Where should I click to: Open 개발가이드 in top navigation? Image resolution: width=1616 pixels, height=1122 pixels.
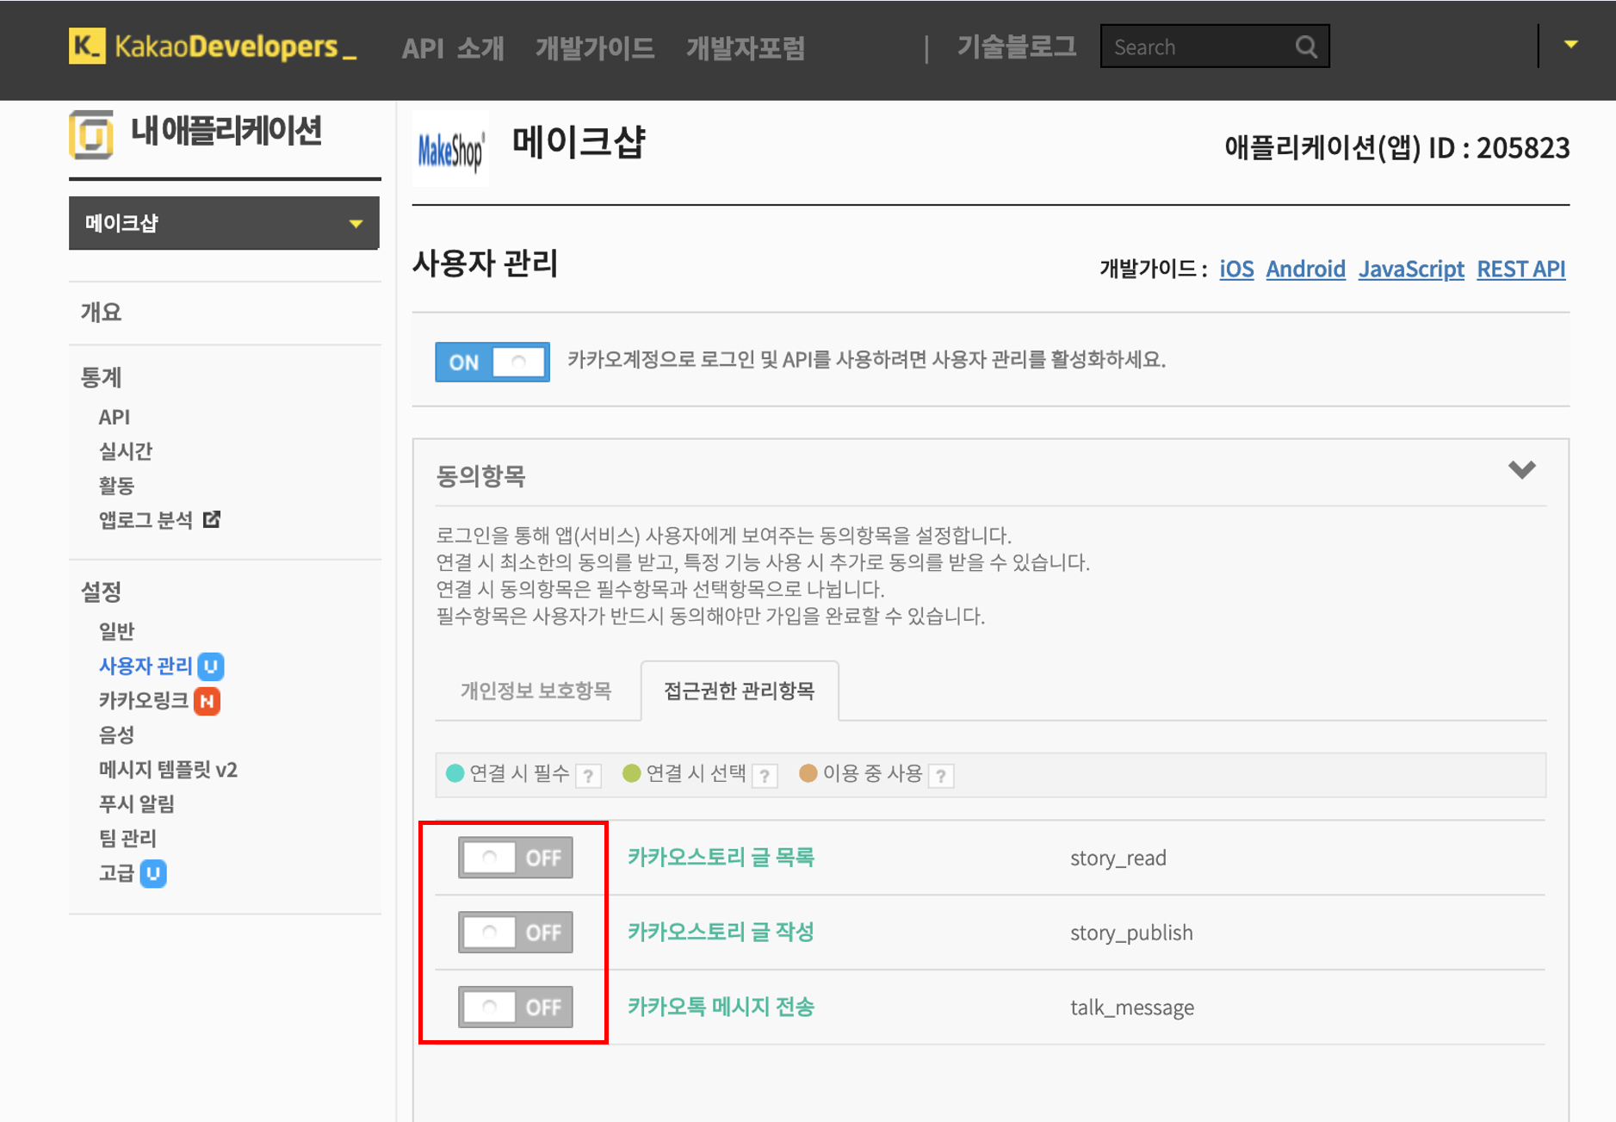point(595,47)
